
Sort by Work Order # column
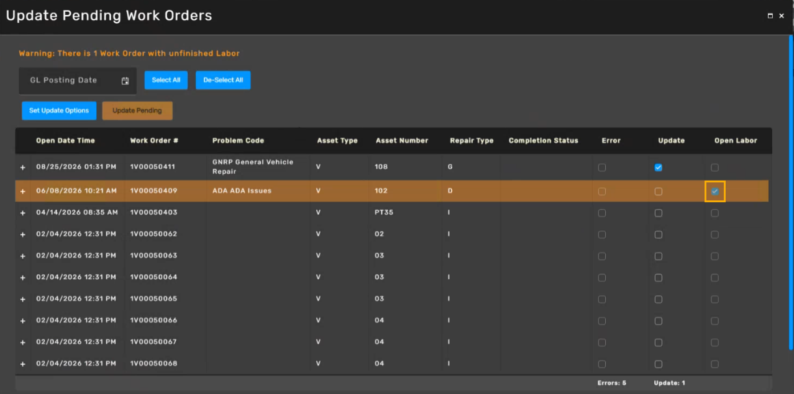pyautogui.click(x=154, y=141)
